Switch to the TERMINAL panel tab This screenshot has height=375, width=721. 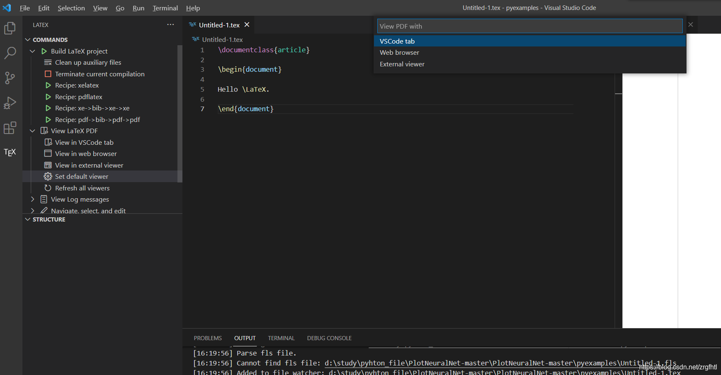click(281, 338)
